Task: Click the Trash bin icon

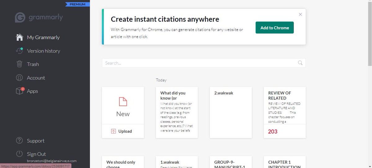Action: click(20, 64)
